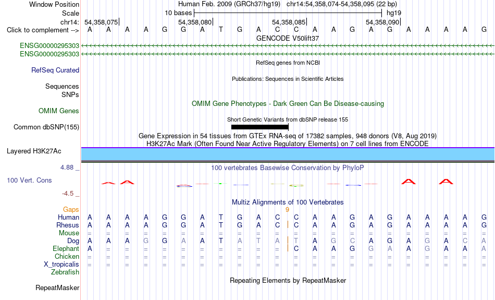Click the light blue H3K27Ac signal band
The image size is (495, 300).
[288, 154]
